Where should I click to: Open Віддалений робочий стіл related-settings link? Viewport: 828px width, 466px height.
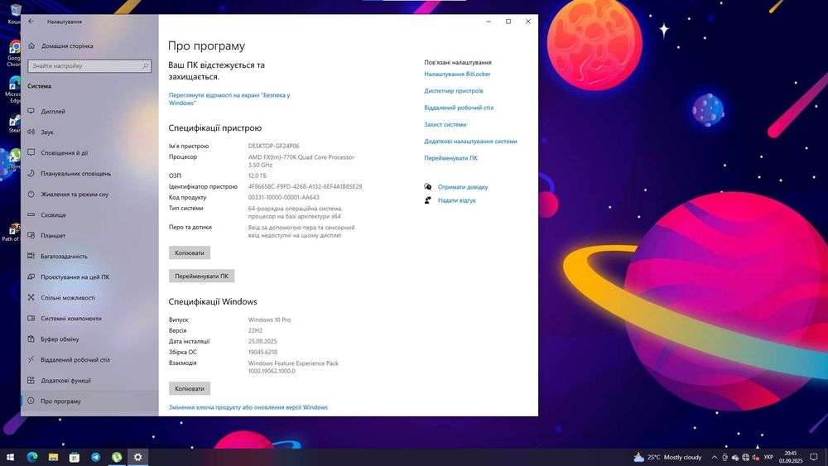point(459,108)
